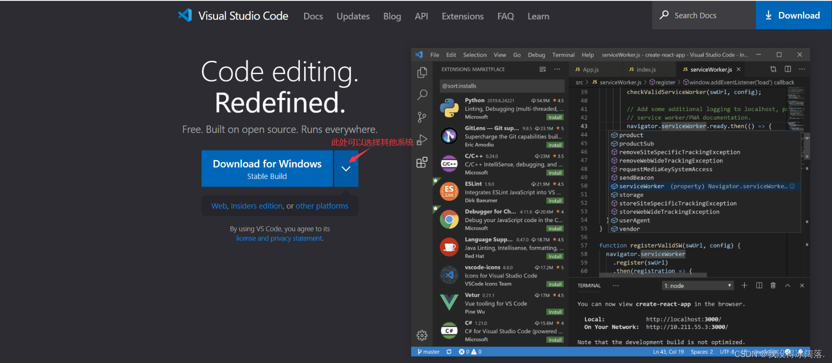832x363 pixels.
Task: Click the search magnifier icon in header
Action: coord(664,15)
